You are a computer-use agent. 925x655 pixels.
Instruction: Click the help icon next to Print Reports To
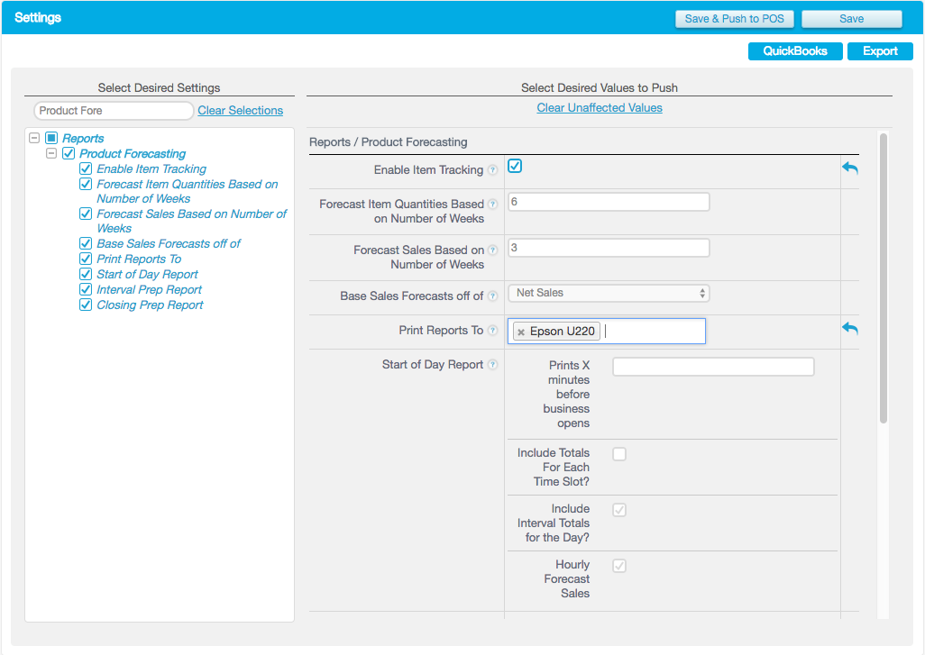(x=493, y=330)
